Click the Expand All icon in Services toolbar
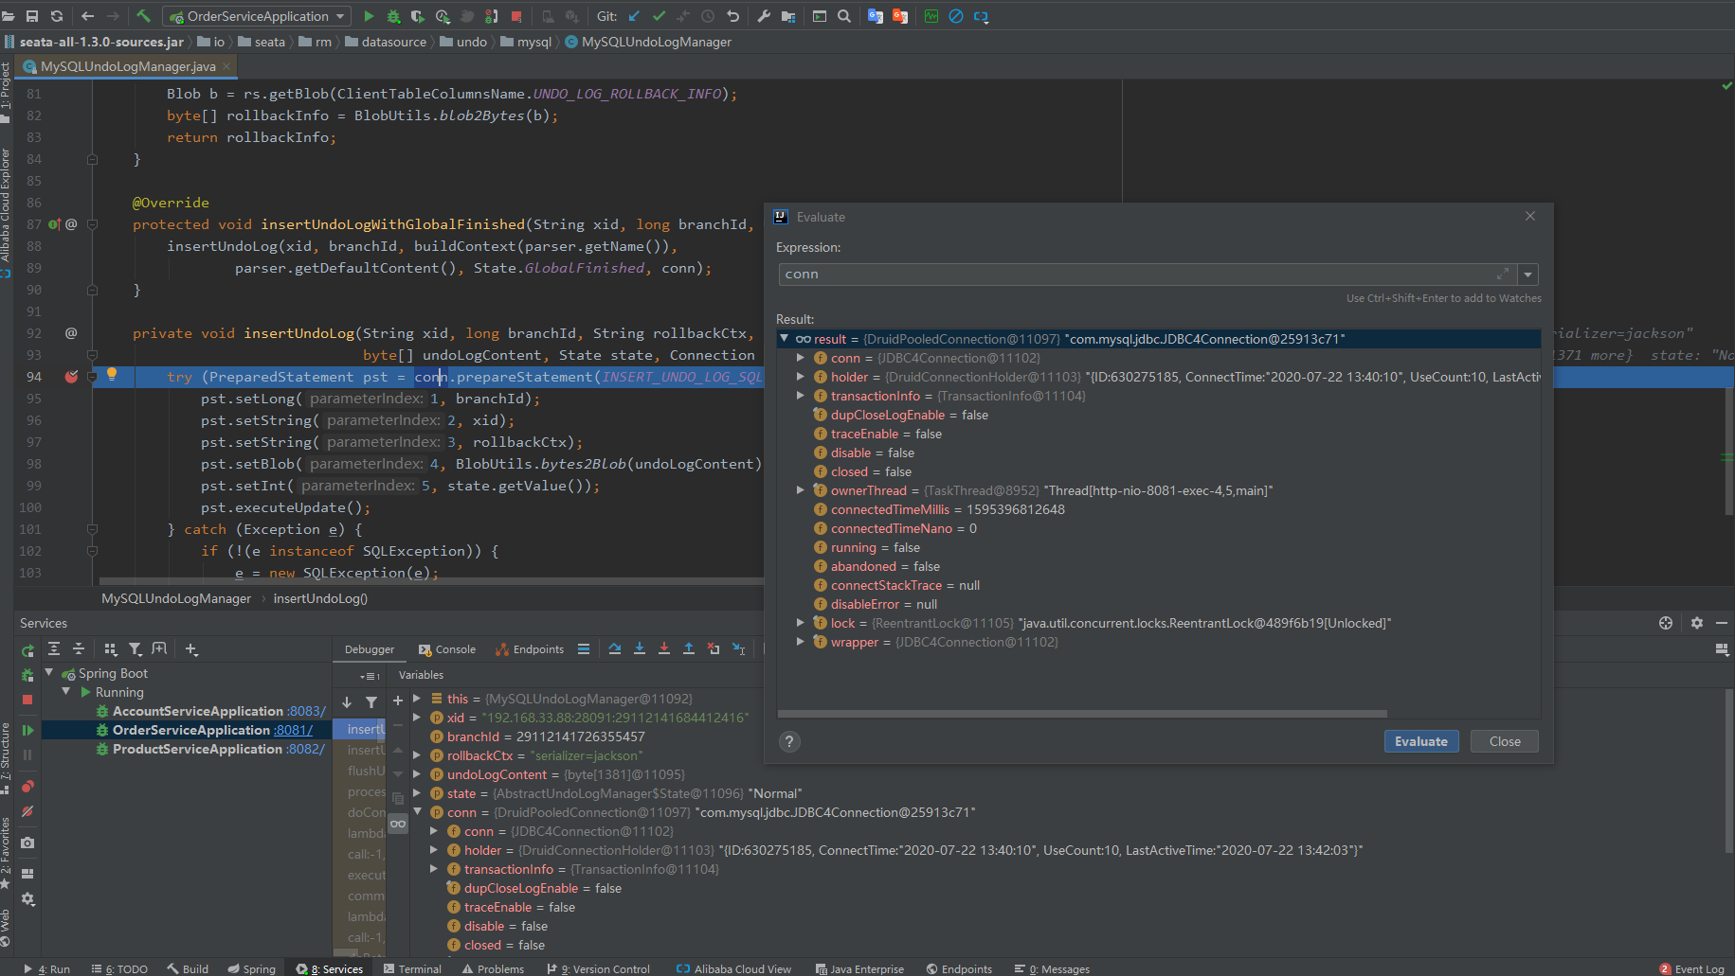The width and height of the screenshot is (1735, 976). tap(54, 649)
